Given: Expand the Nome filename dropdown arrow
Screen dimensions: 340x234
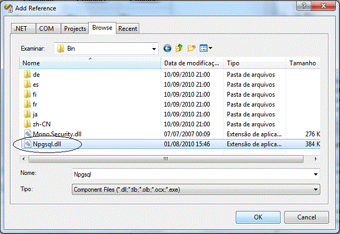Looking at the screenshot, I should [316, 174].
